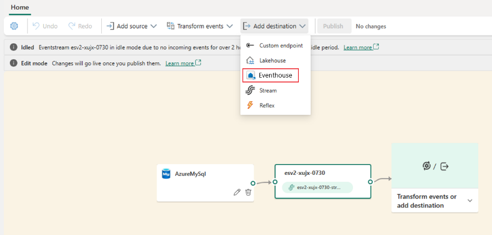
Task: Select Custom endpoint destination
Action: tap(275, 45)
